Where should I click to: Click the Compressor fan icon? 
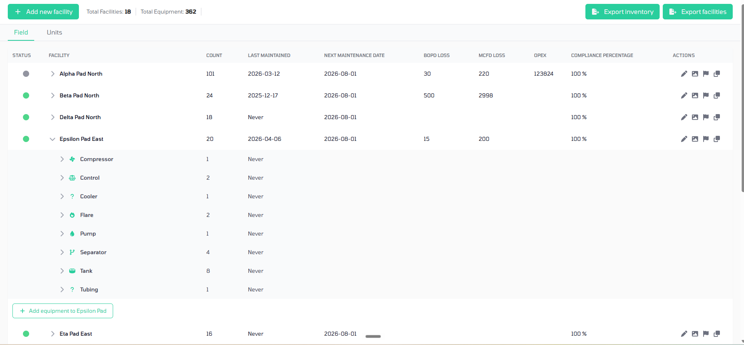tap(72, 159)
